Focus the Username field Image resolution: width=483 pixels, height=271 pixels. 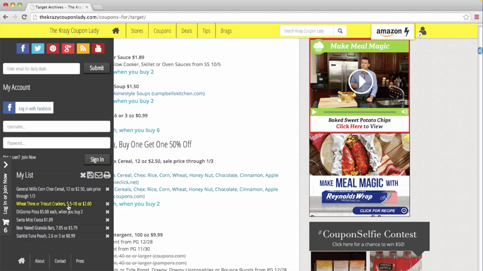pos(57,126)
